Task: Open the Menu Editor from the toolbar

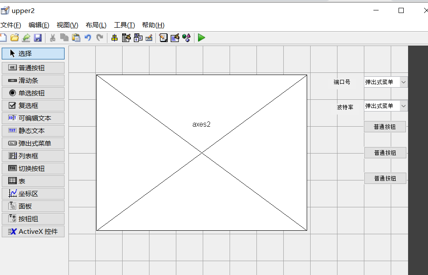Action: (126, 38)
